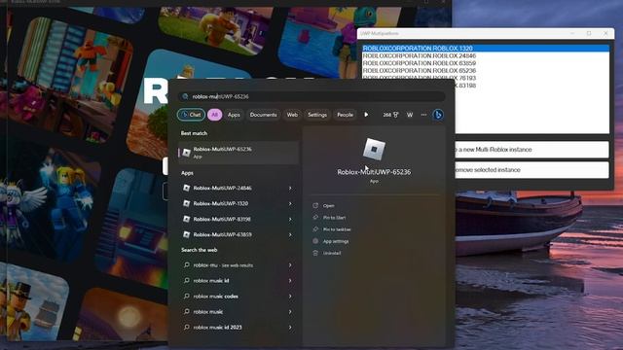Choose Pin to Start for the app
623x350 pixels.
pos(334,218)
